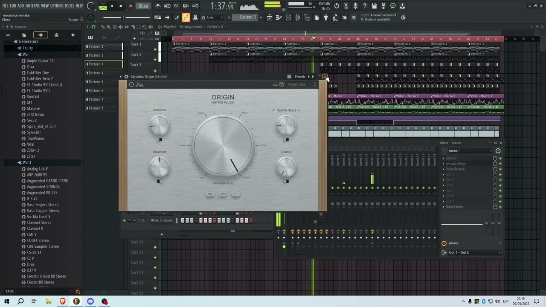Viewport: 546px width, 307px height.
Task: Select Pattern 1 in pattern list
Action: point(104,46)
